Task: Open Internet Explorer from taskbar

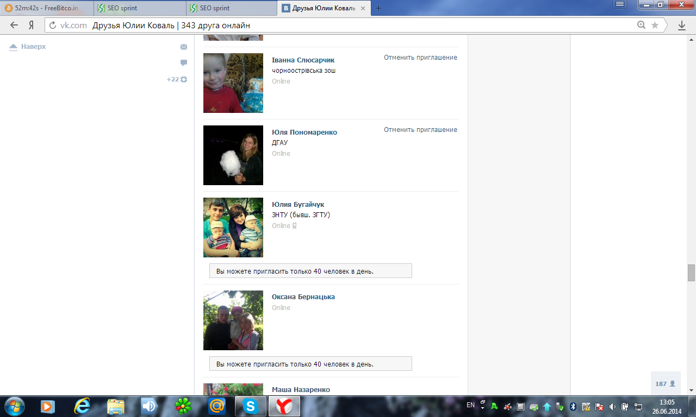Action: (x=82, y=406)
